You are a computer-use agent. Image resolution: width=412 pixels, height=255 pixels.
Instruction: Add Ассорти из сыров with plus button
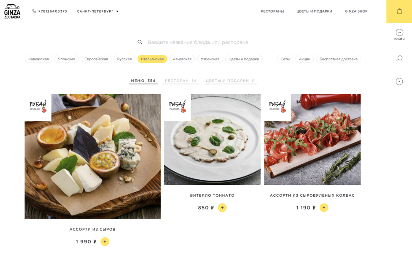tap(105, 241)
